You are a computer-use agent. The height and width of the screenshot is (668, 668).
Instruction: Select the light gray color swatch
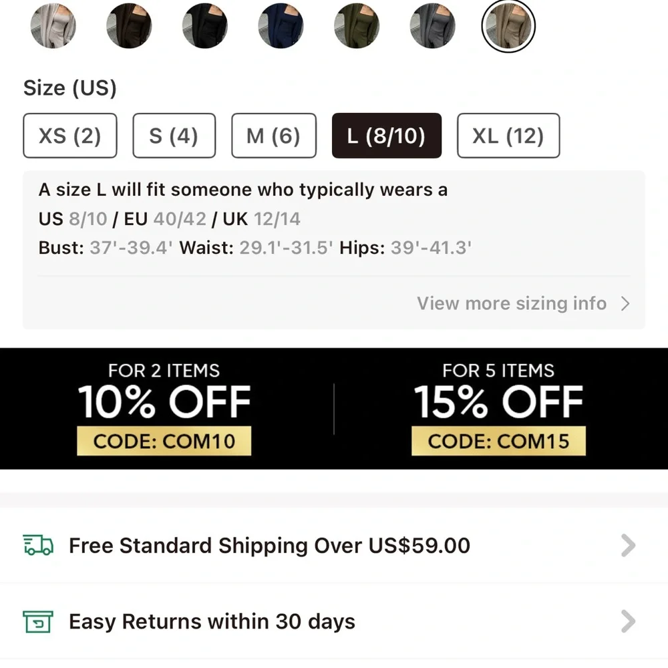[53, 26]
